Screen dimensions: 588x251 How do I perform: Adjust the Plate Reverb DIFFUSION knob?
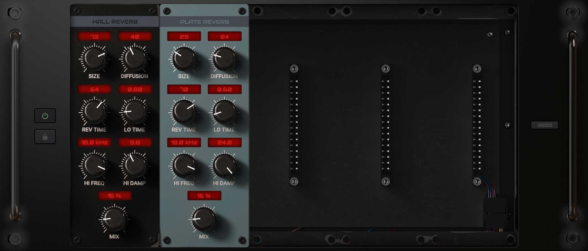pos(224,59)
